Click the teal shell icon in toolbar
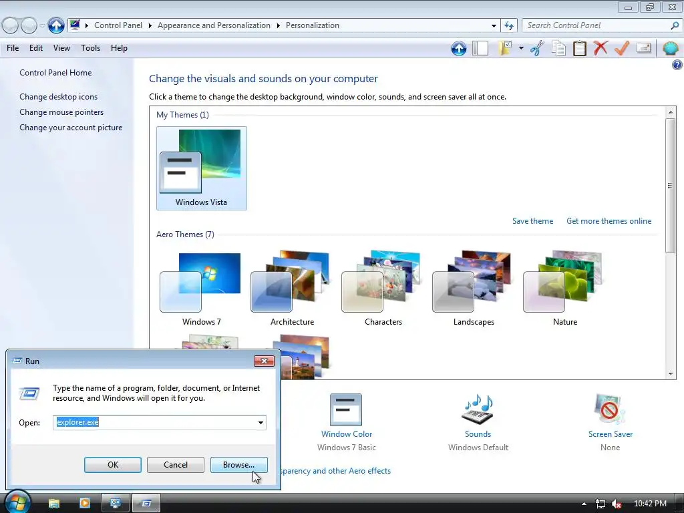This screenshot has height=513, width=684. [x=670, y=48]
